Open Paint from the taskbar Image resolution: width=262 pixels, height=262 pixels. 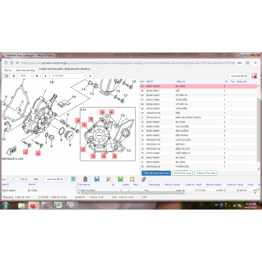pos(72,206)
